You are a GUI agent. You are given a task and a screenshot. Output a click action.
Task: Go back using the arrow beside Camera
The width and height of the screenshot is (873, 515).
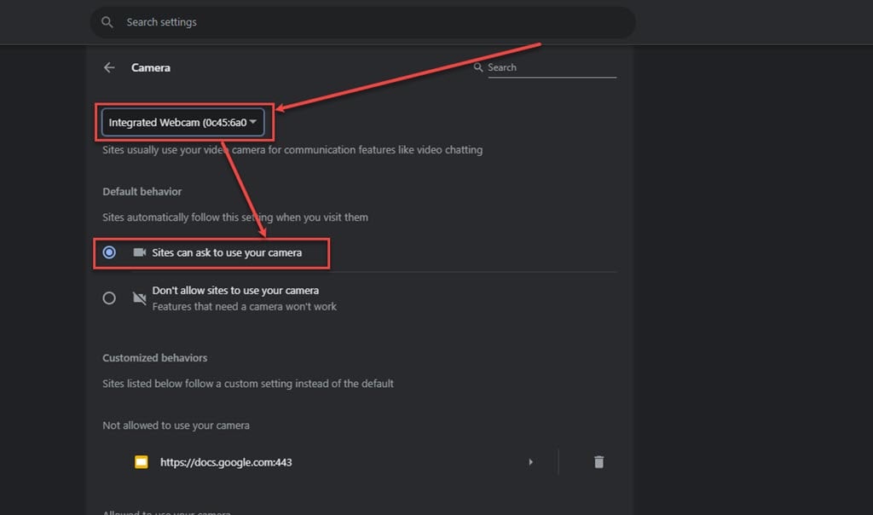tap(109, 67)
